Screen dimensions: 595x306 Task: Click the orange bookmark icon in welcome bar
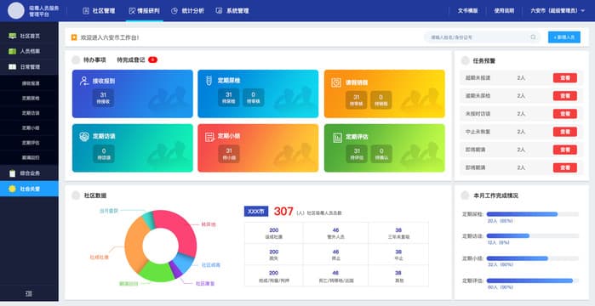pyautogui.click(x=74, y=37)
